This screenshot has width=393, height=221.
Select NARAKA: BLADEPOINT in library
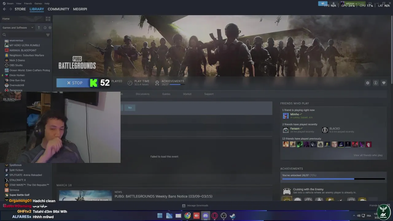click(x=23, y=50)
